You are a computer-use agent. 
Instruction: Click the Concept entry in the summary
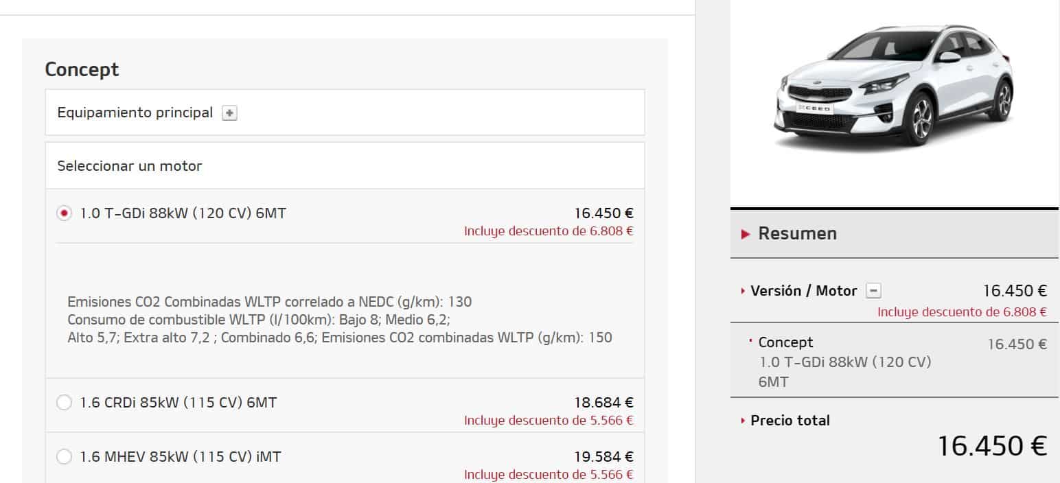(785, 342)
